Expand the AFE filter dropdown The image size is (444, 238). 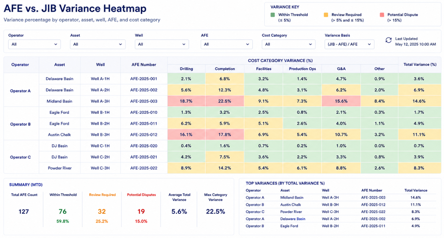(227, 44)
